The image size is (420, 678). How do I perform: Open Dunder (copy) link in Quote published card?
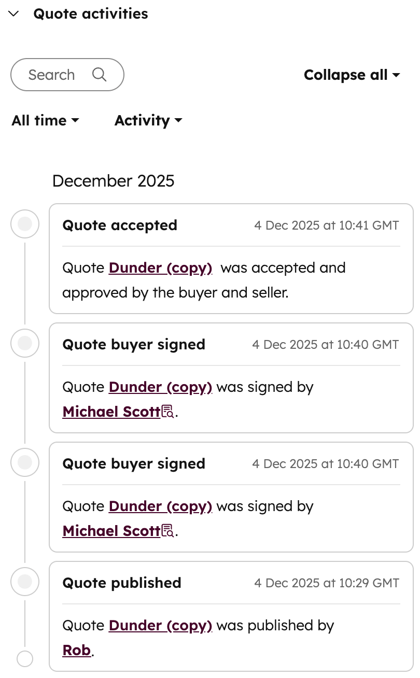(x=160, y=626)
